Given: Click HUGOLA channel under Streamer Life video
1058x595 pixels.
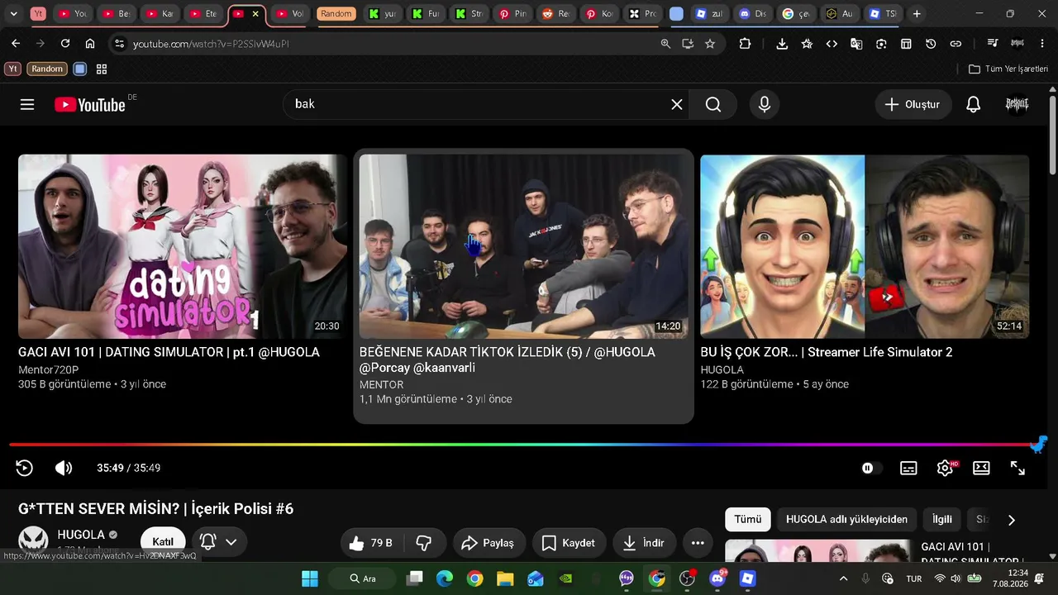Looking at the screenshot, I should (x=722, y=369).
